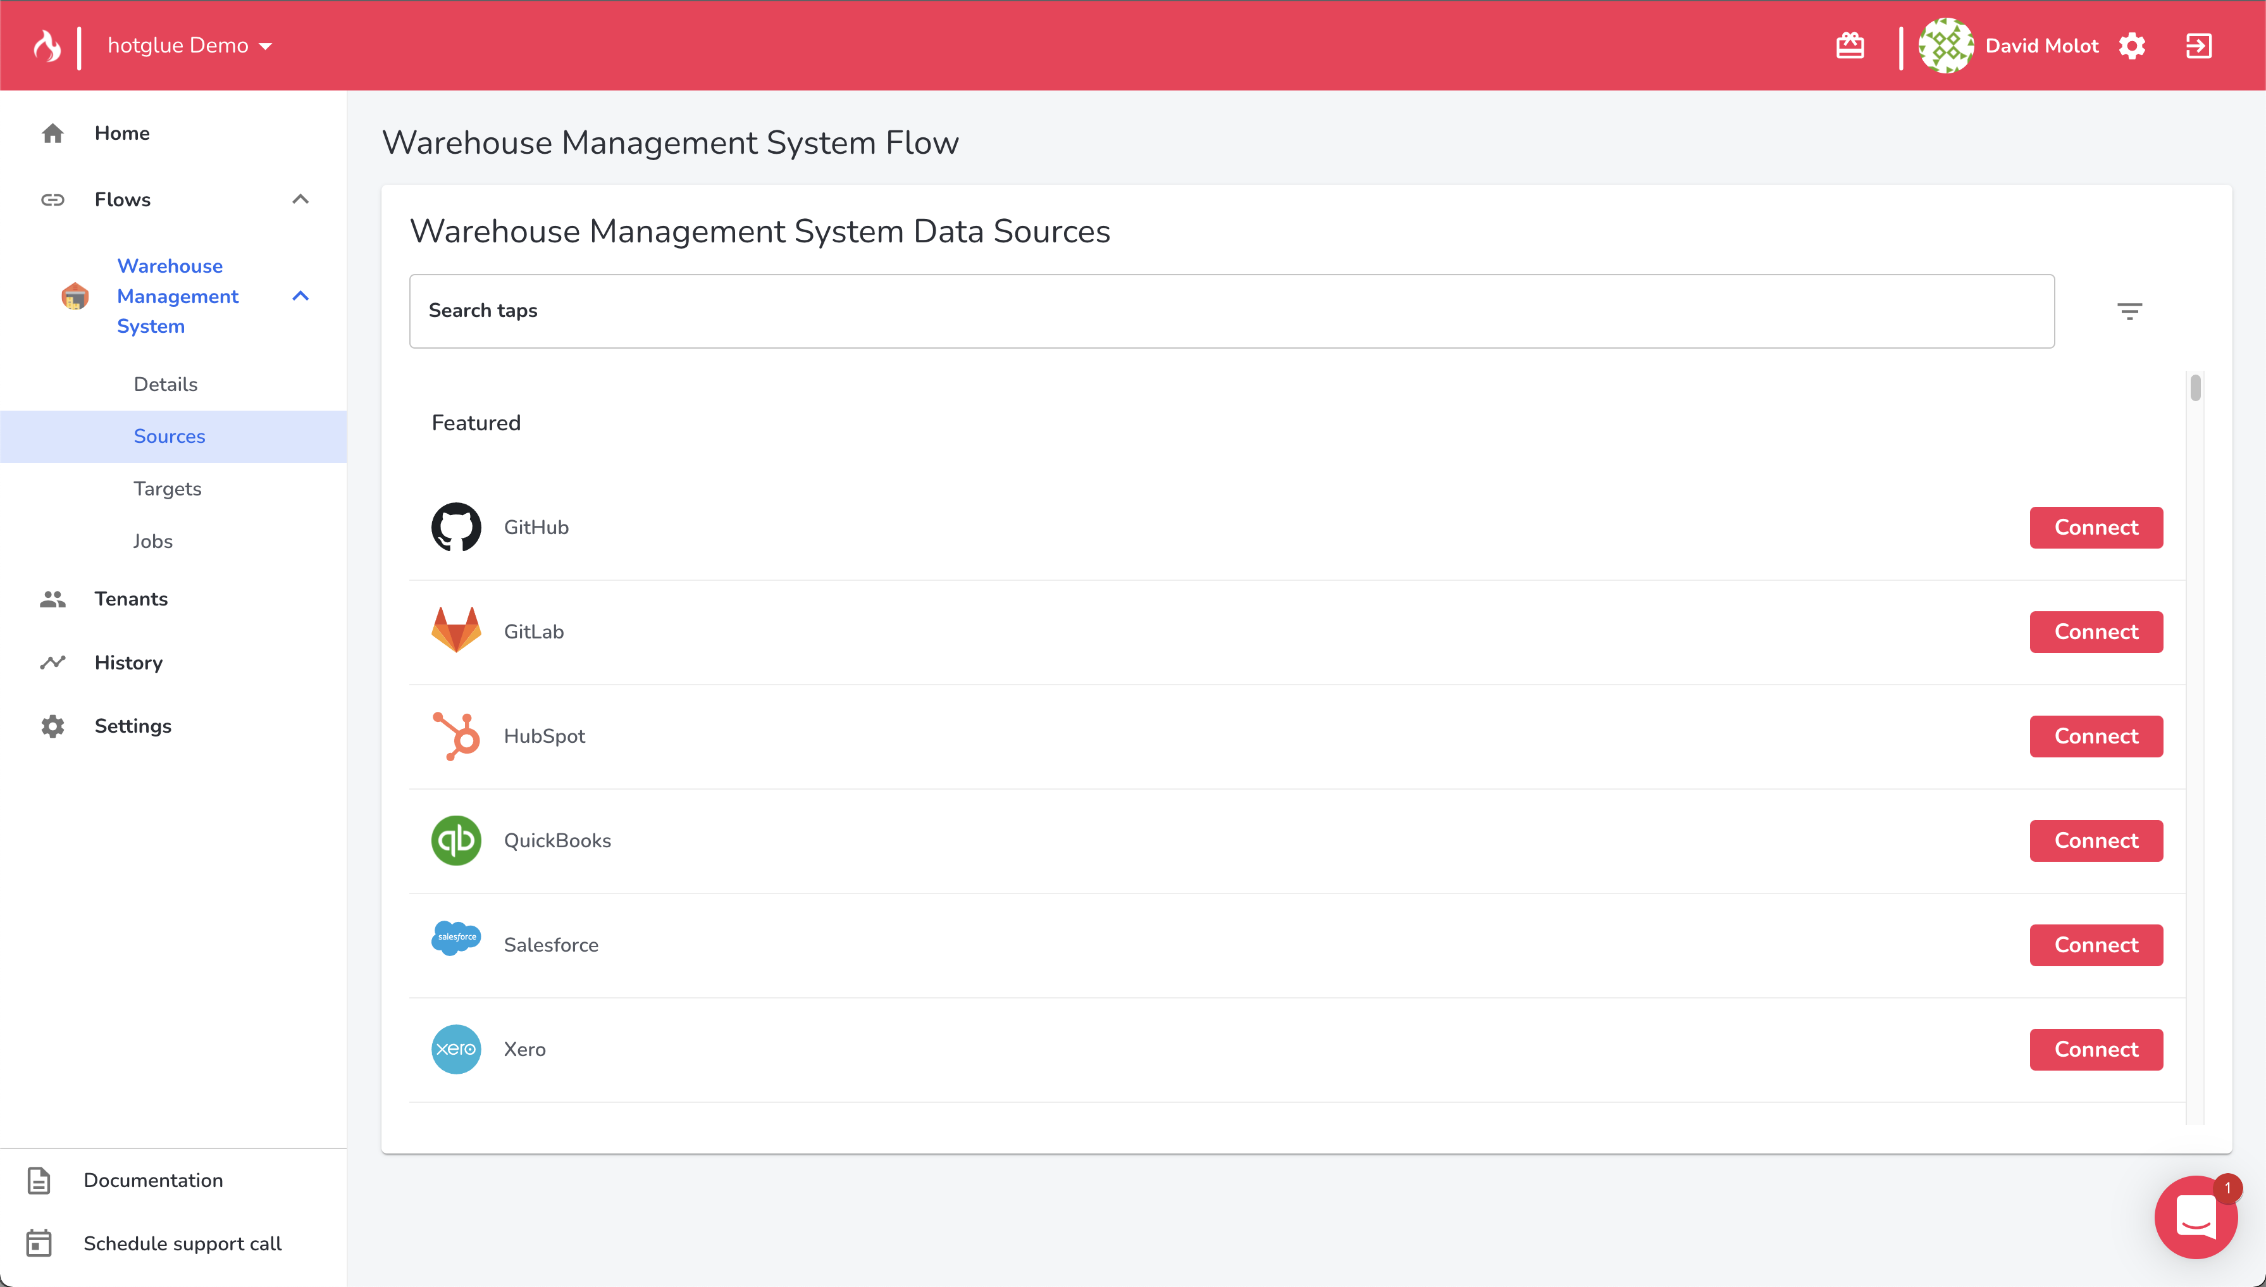Open the chat support widget
This screenshot has height=1287, width=2266.
(x=2195, y=1217)
